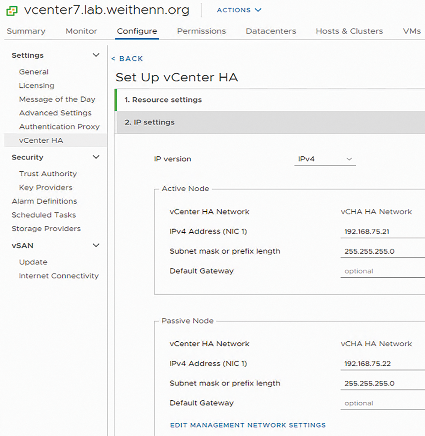Collapse the Settings section chevron

coord(96,55)
